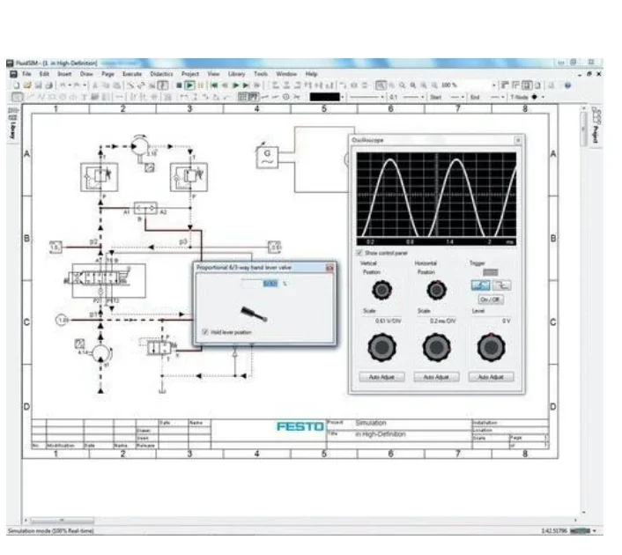This screenshot has width=622, height=555.
Task: Click Auto Adjust under Horizontal Scale
Action: pos(436,377)
